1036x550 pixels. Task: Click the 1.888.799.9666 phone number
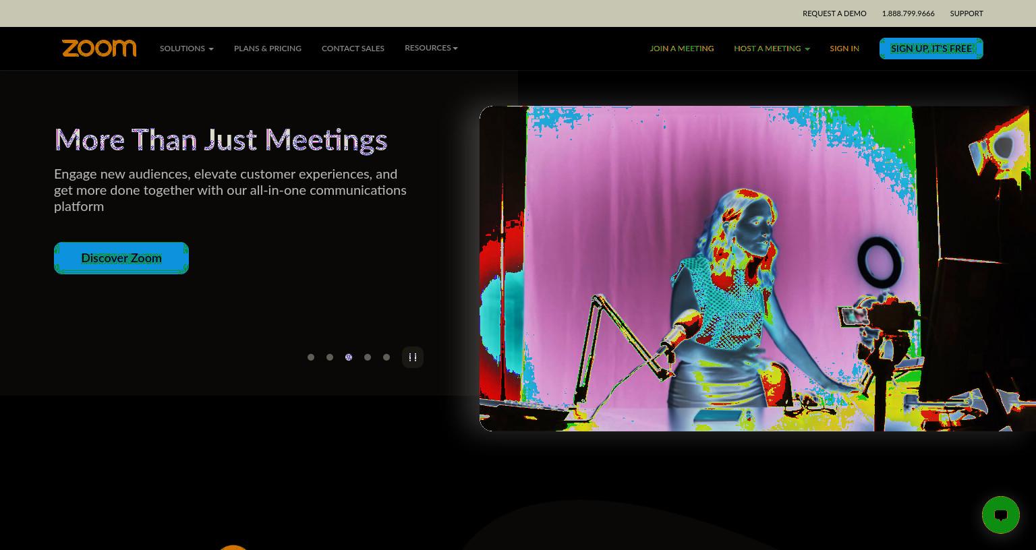tap(908, 13)
